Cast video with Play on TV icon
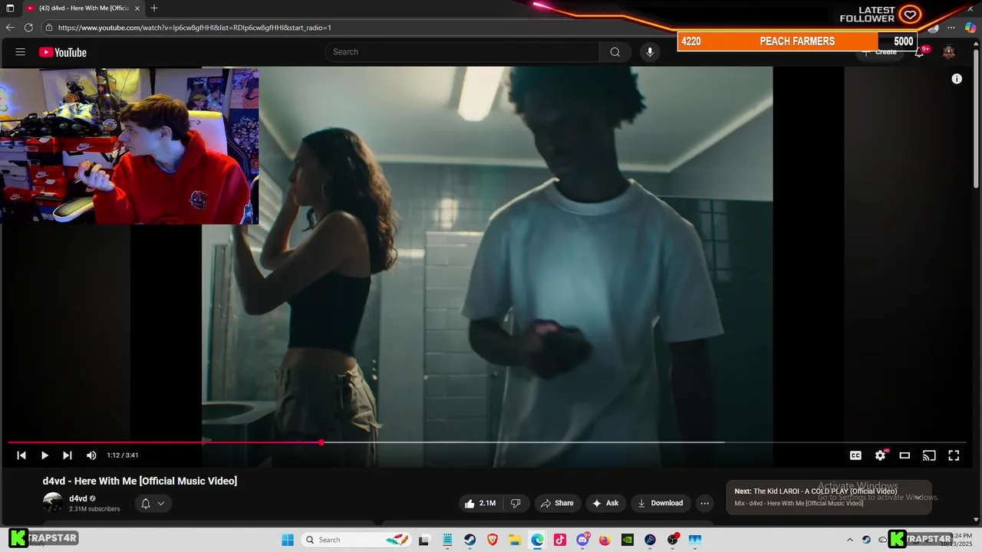The height and width of the screenshot is (552, 982). point(929,455)
